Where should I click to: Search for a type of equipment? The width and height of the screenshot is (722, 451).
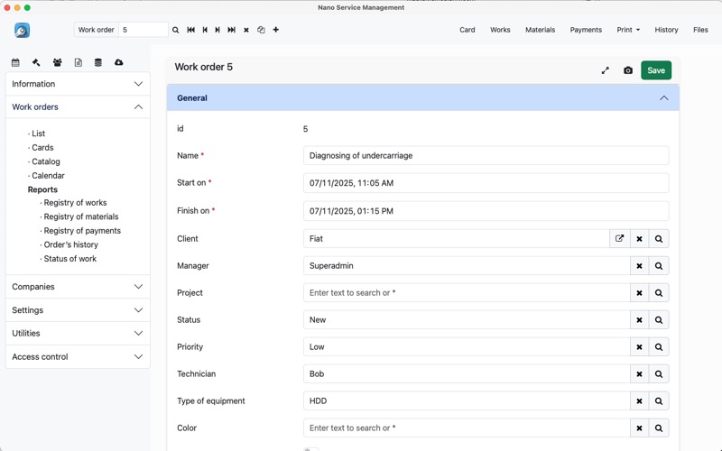point(659,401)
